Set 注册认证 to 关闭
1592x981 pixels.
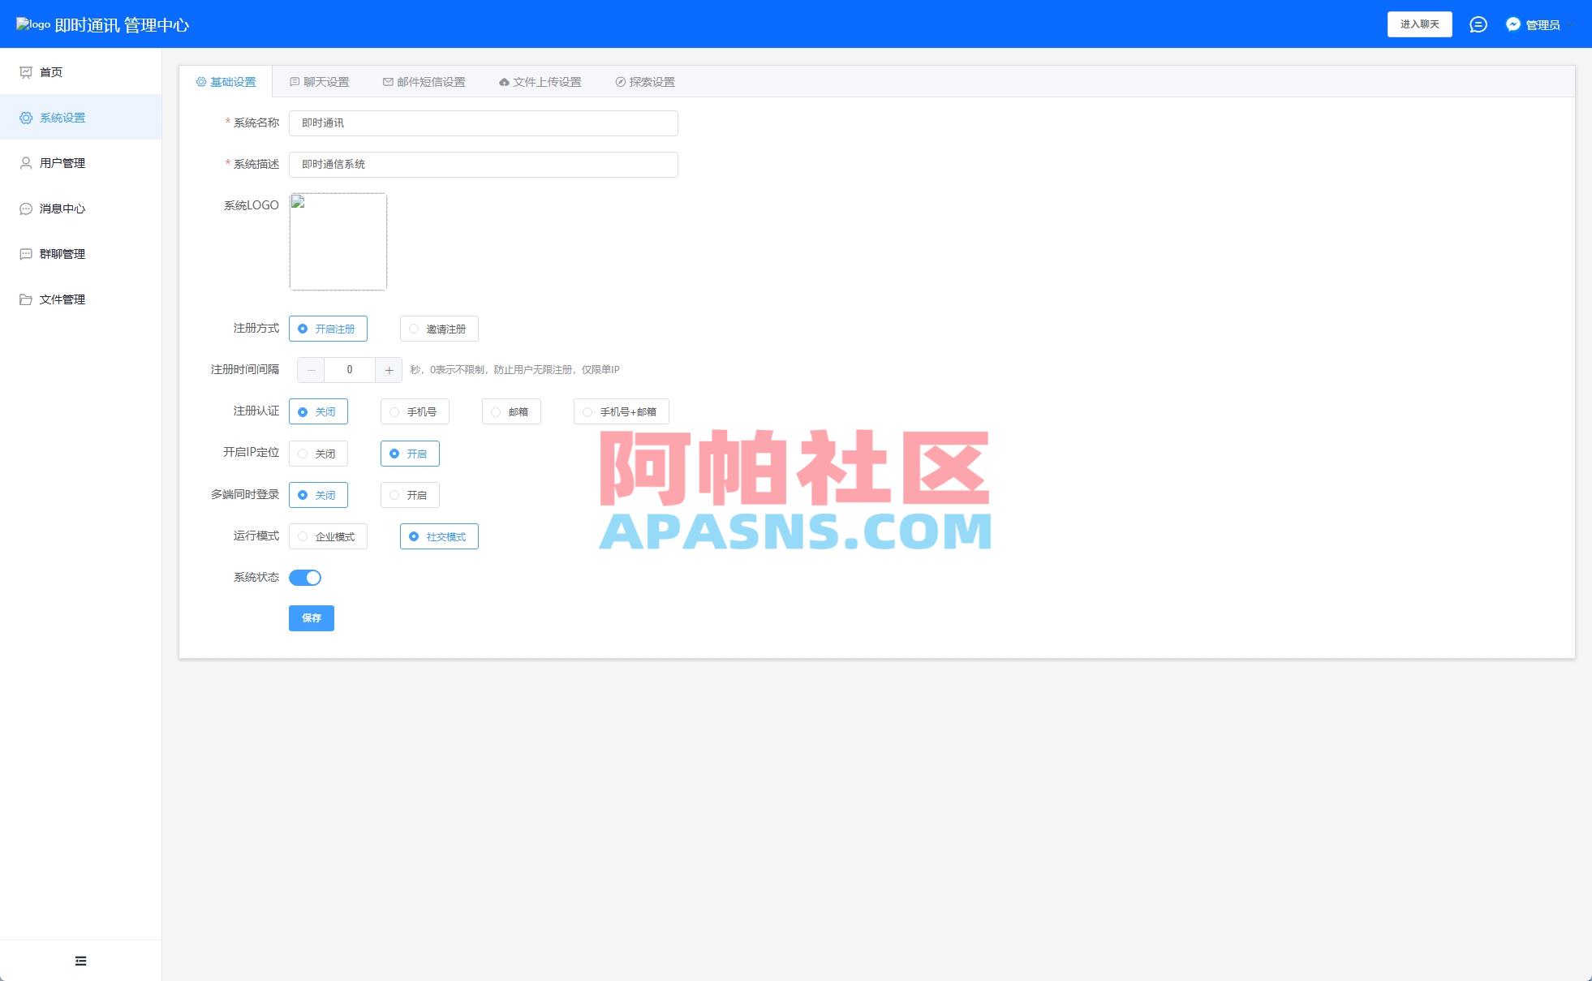click(318, 411)
